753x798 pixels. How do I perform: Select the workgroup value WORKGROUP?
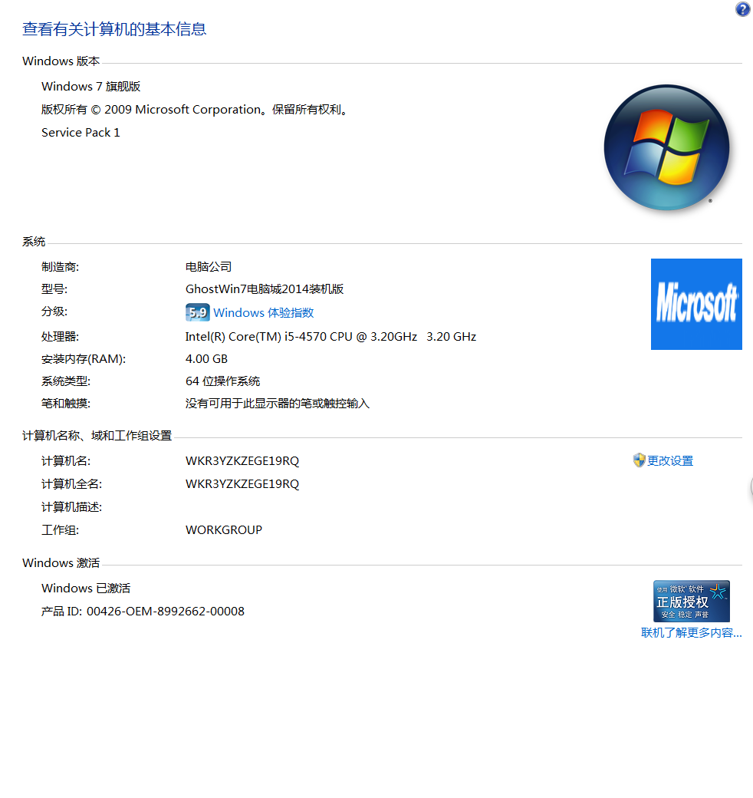224,529
